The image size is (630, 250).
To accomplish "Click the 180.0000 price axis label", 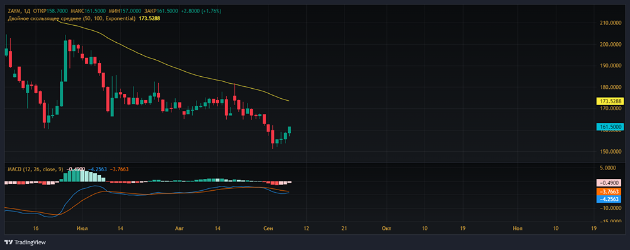I will (610, 88).
